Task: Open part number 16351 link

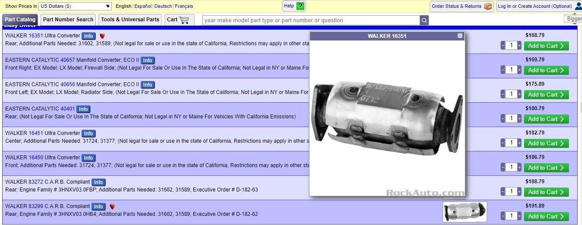Action: 36,36
